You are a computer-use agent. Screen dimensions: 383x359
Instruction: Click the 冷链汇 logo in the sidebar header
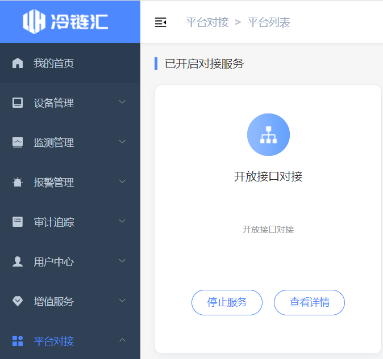coord(65,22)
